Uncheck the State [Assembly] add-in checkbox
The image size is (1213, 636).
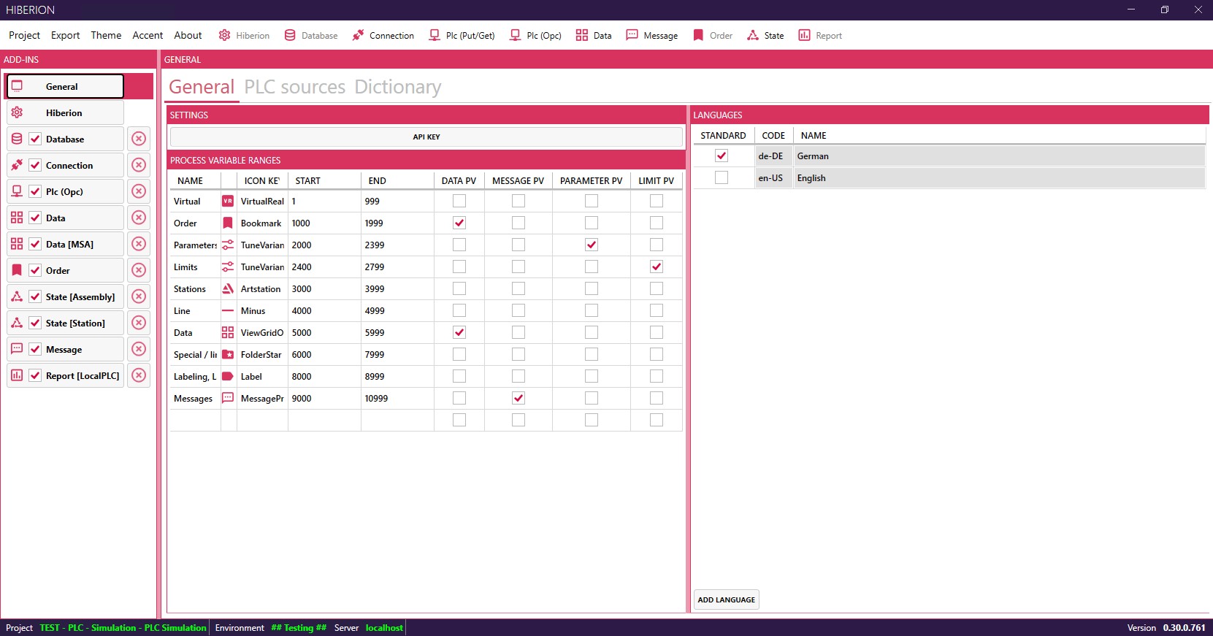click(x=35, y=296)
